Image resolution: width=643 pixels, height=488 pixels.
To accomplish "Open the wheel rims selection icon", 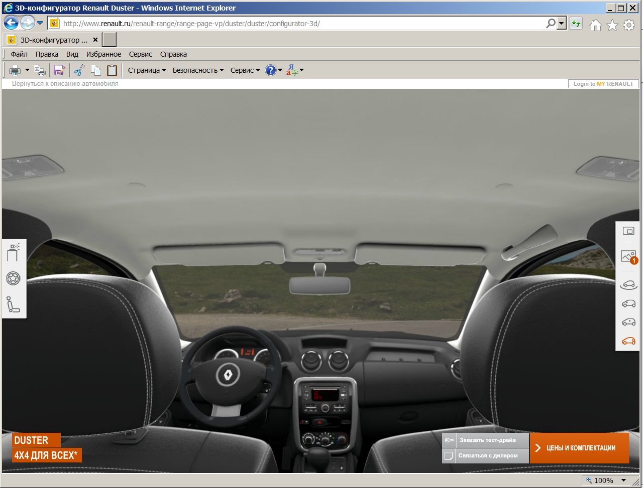I will pyautogui.click(x=13, y=278).
